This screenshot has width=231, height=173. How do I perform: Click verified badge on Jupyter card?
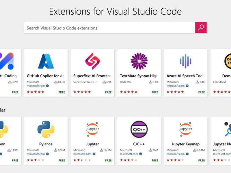click(x=94, y=154)
